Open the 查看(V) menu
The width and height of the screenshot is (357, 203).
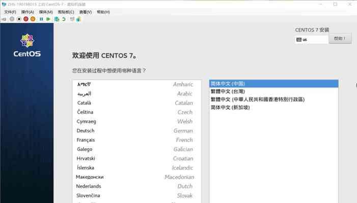coord(86,12)
